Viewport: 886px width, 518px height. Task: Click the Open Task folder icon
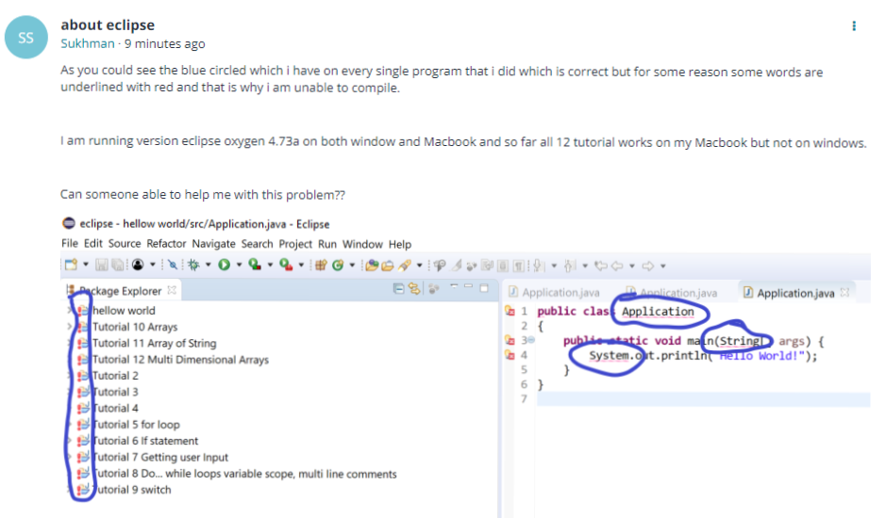click(388, 266)
